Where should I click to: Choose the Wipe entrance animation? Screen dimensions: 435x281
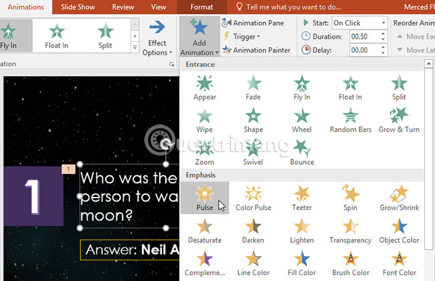click(x=205, y=120)
